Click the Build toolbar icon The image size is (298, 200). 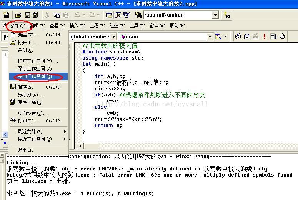tap(247, 36)
